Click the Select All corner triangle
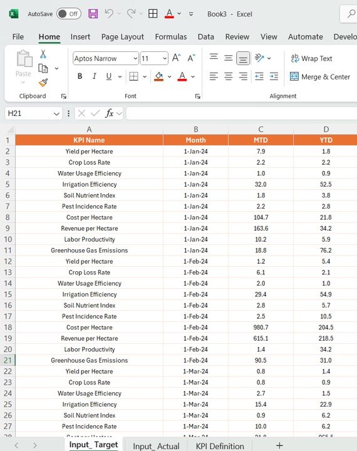The width and height of the screenshot is (357, 451). [11, 130]
